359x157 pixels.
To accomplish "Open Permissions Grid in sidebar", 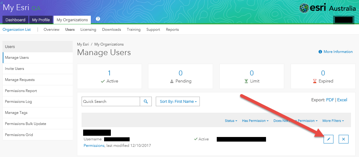I will coord(38,135).
